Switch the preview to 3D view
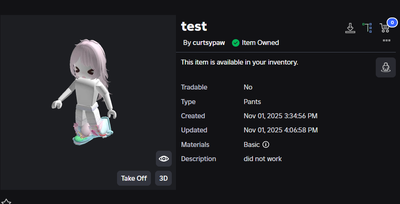400x204 pixels. [x=163, y=178]
